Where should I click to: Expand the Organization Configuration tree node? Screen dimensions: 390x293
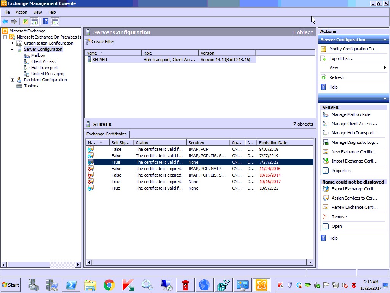click(x=12, y=43)
